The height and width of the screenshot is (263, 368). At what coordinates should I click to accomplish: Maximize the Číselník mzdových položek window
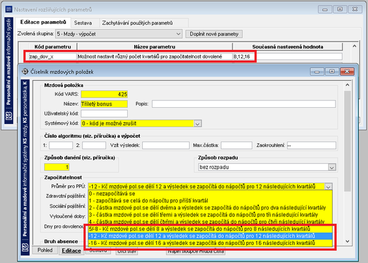tap(332, 72)
